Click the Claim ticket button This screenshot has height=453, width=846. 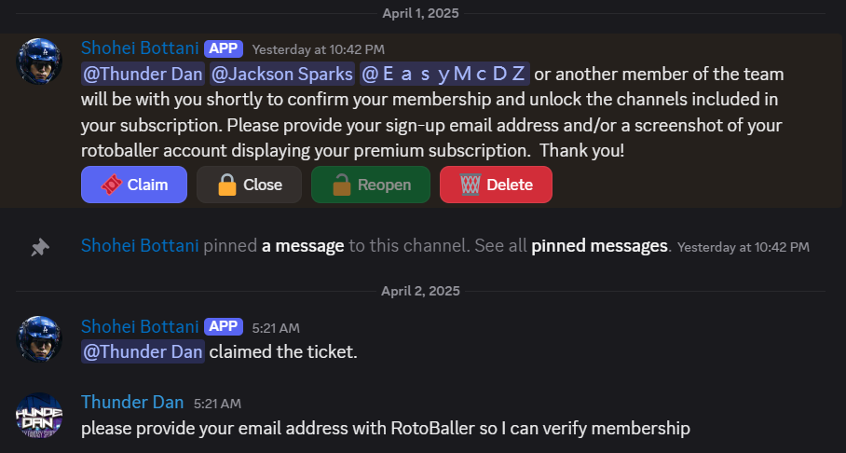[x=134, y=185]
